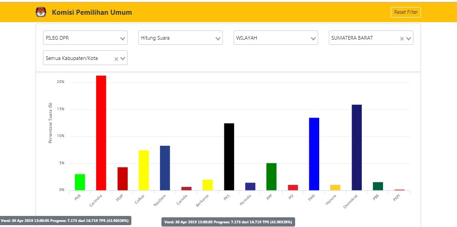Expand the Semua Kabupaten/Kota dropdown arrow
This screenshot has height=227, width=457.
(124, 59)
